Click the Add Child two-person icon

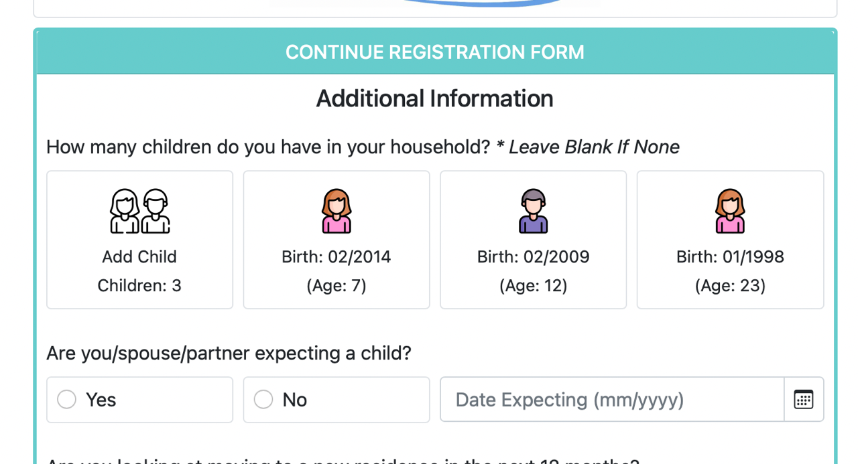click(139, 211)
